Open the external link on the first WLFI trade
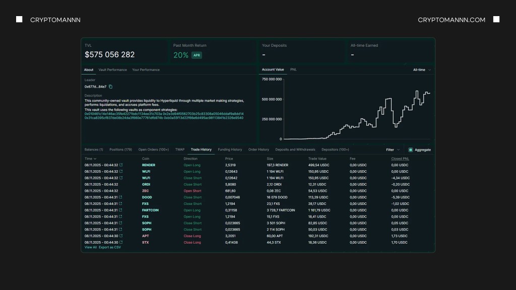This screenshot has height=290, width=516. pos(121,171)
